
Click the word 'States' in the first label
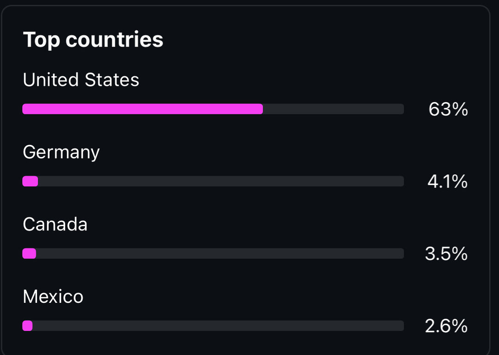(111, 80)
